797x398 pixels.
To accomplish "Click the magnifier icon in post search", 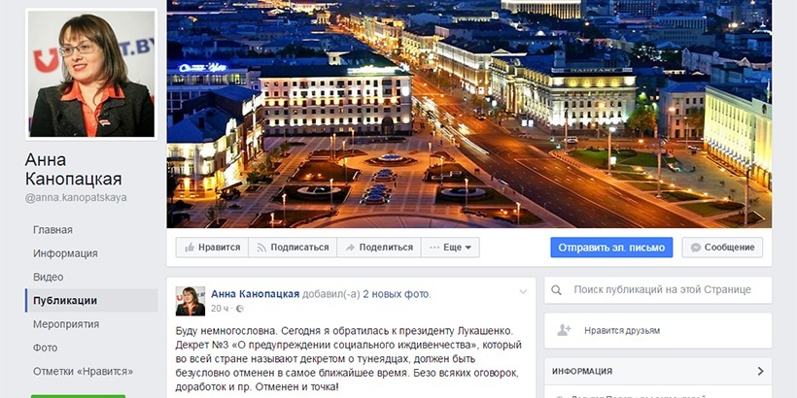I will tap(557, 290).
